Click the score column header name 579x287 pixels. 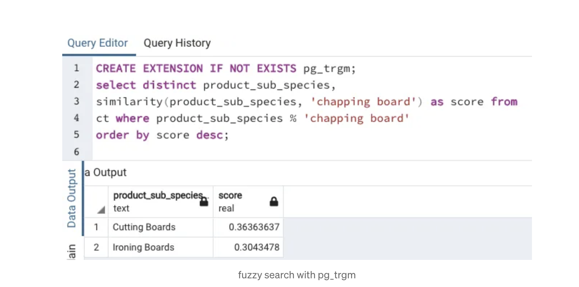(x=230, y=196)
